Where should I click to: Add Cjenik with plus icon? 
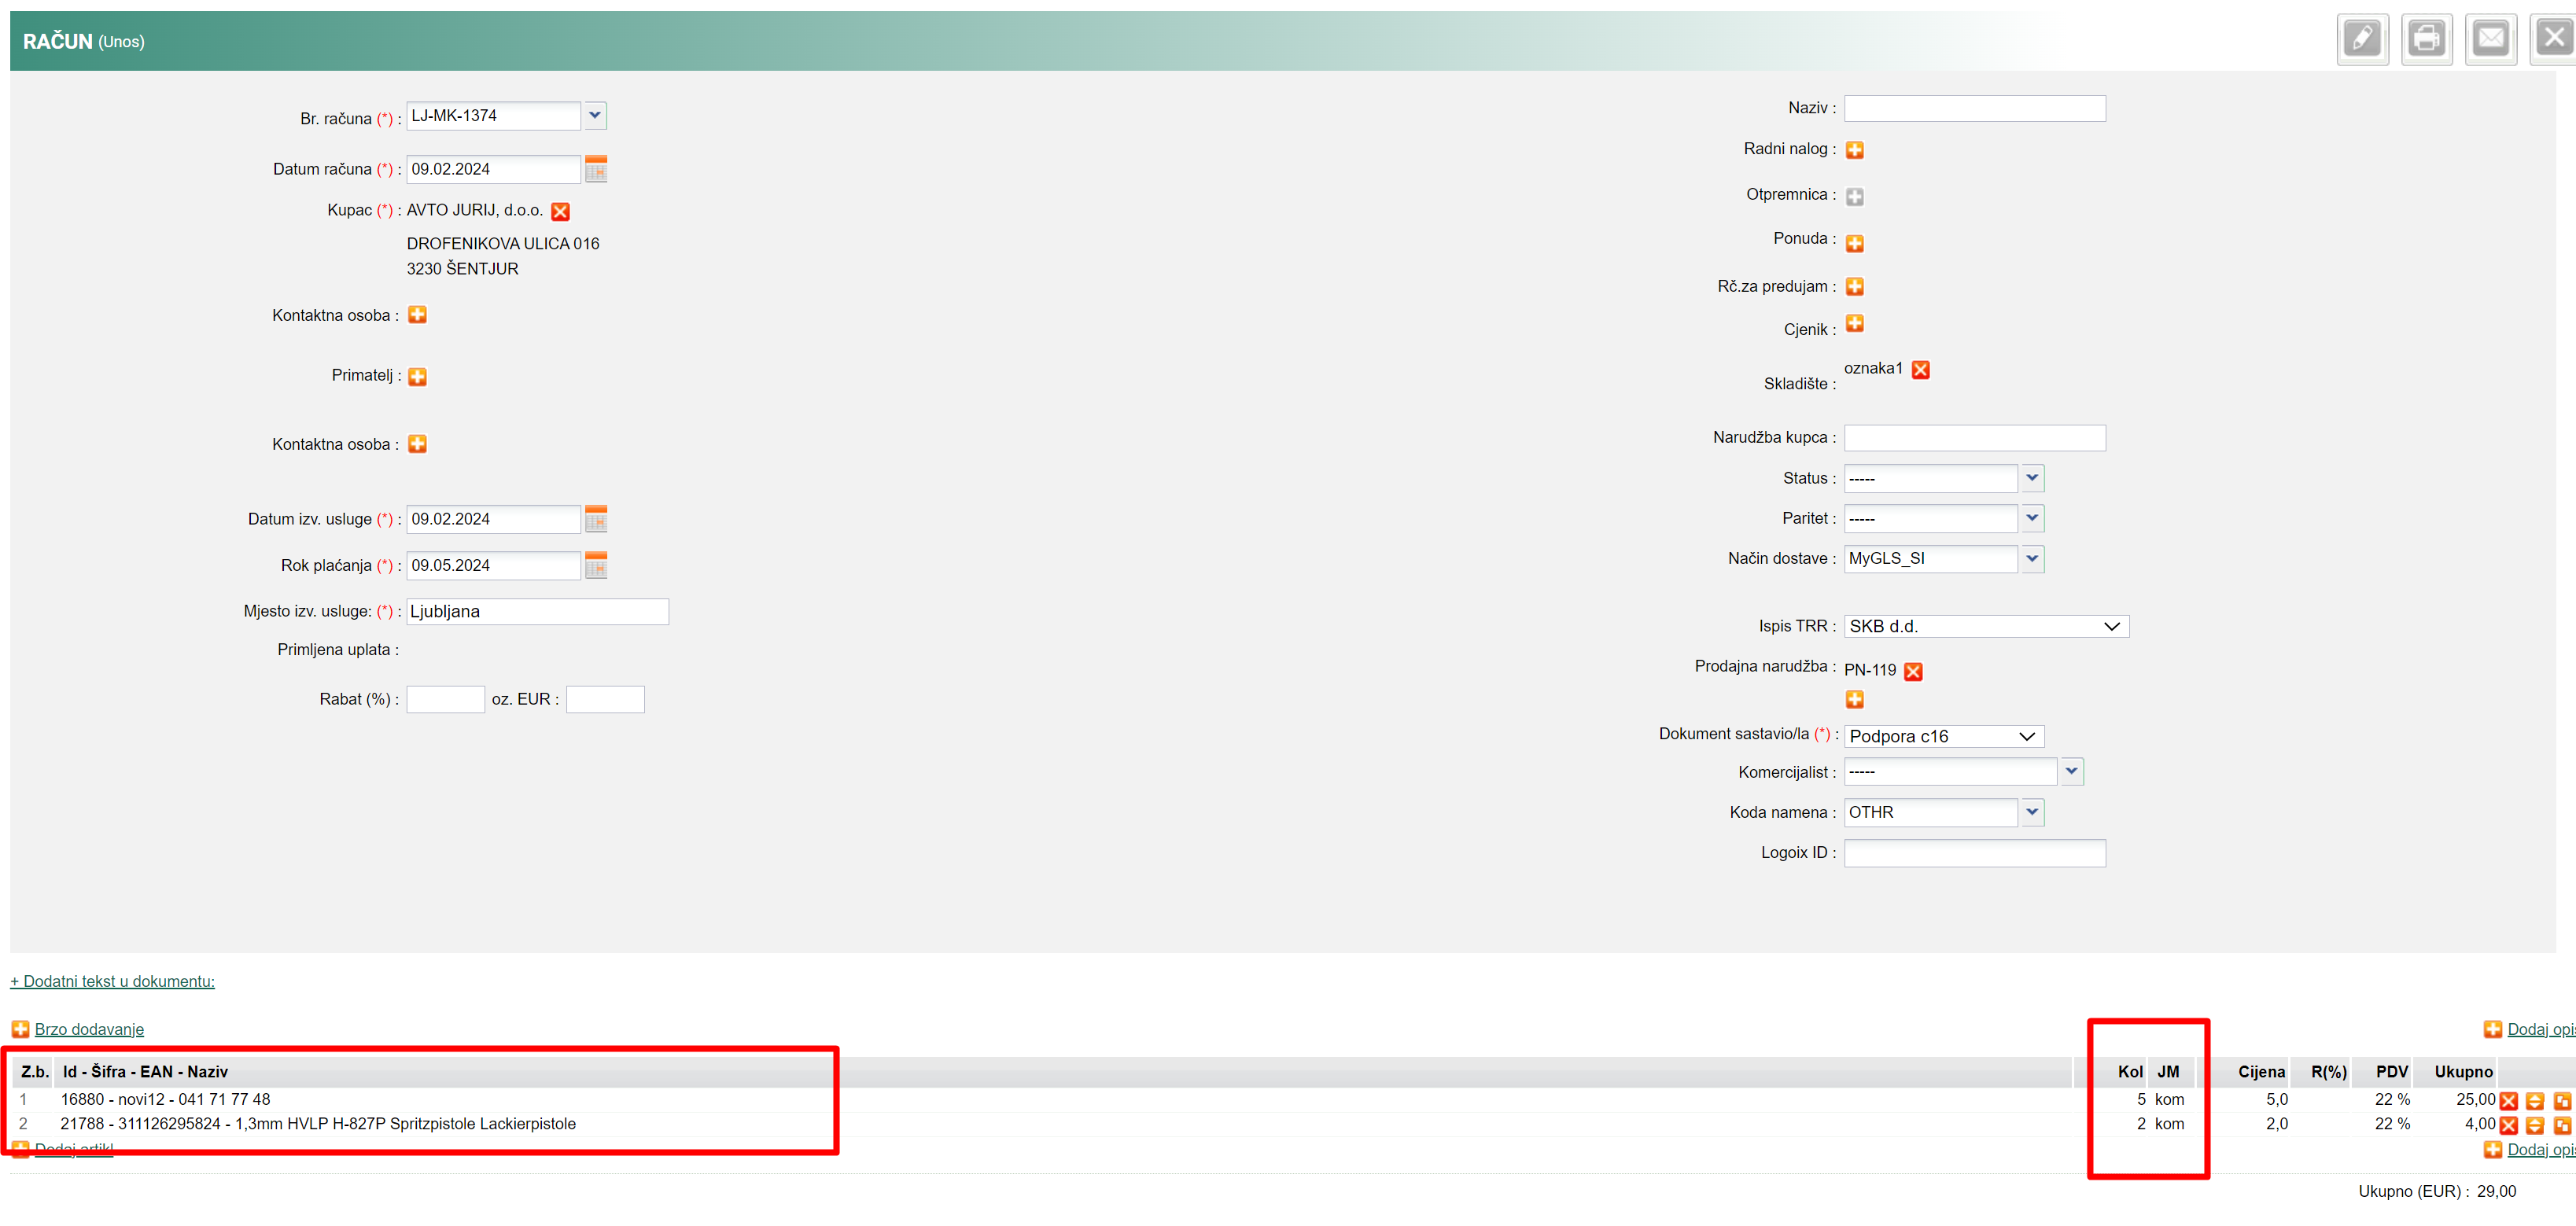pos(1854,324)
